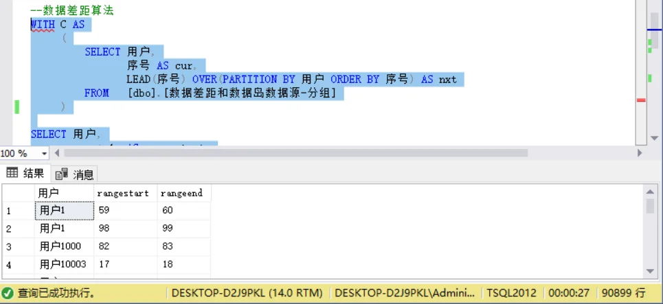Switch to the 消息 tab

74,174
